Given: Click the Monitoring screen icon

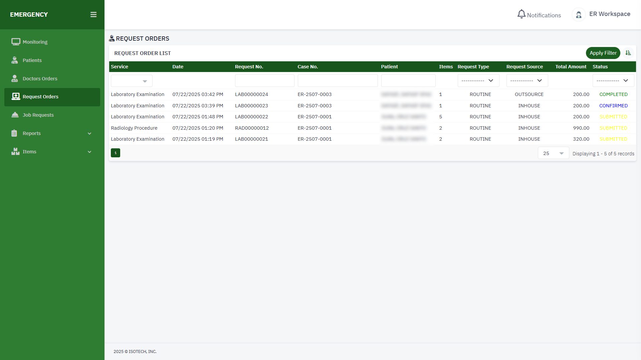Looking at the screenshot, I should 15,42.
